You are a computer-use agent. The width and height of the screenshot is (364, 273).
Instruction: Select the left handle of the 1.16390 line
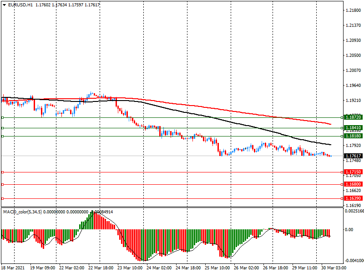pos(2,198)
